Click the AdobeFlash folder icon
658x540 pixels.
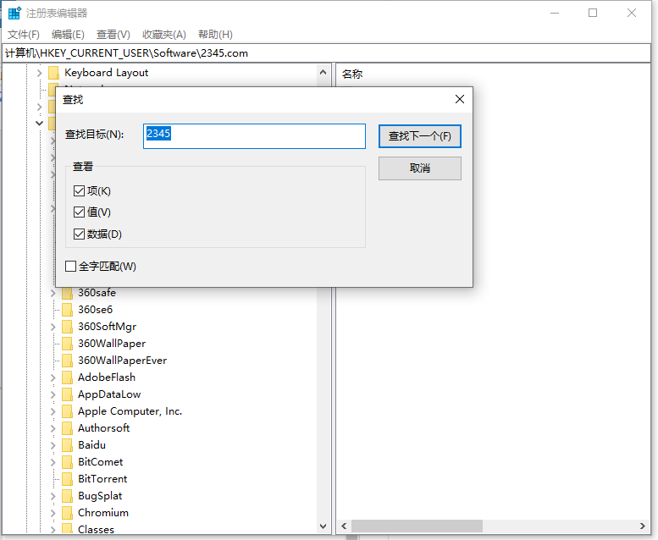[67, 377]
